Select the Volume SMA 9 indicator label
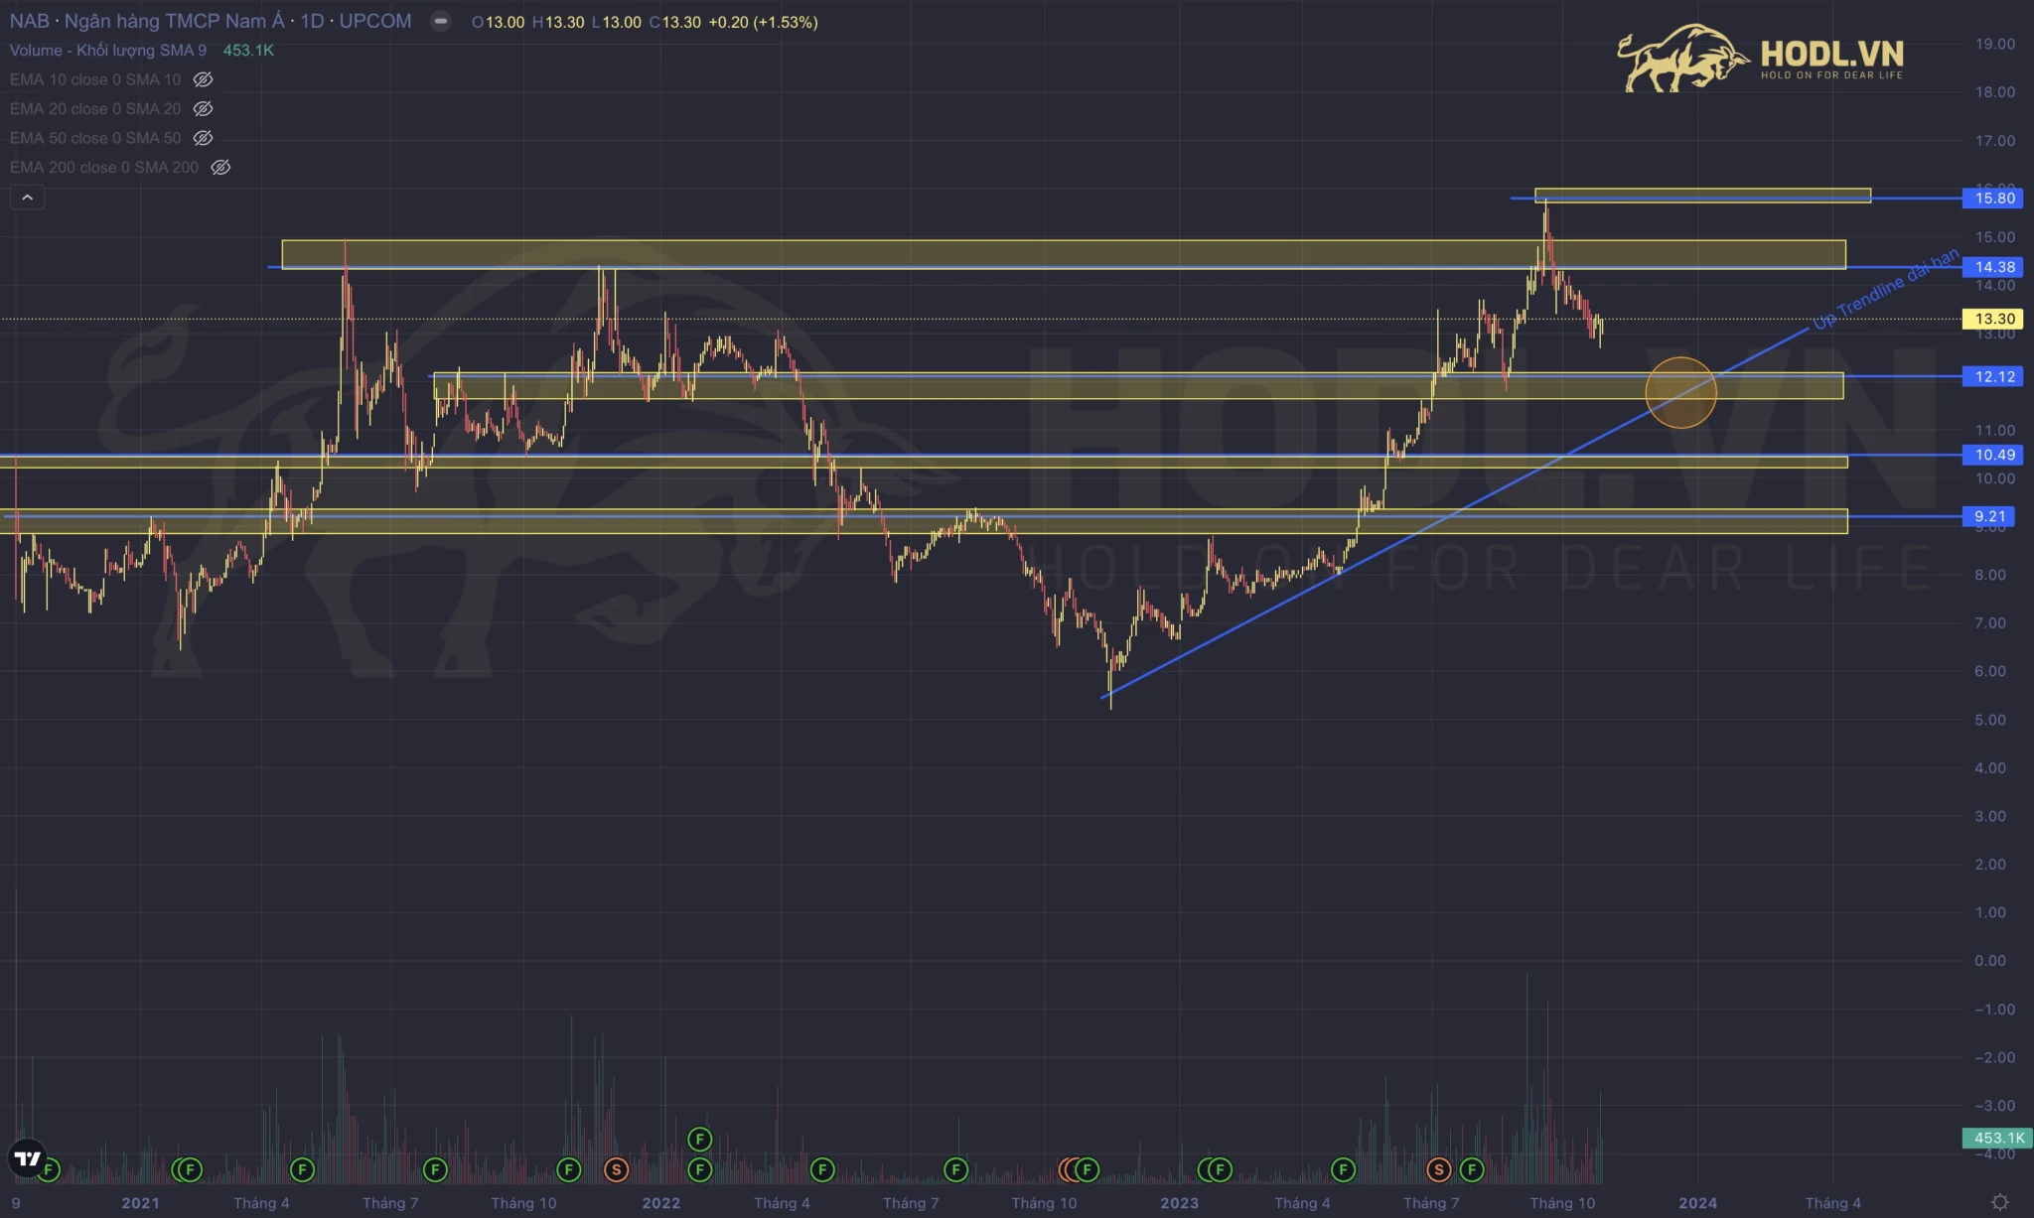Image resolution: width=2034 pixels, height=1218 pixels. [x=108, y=51]
